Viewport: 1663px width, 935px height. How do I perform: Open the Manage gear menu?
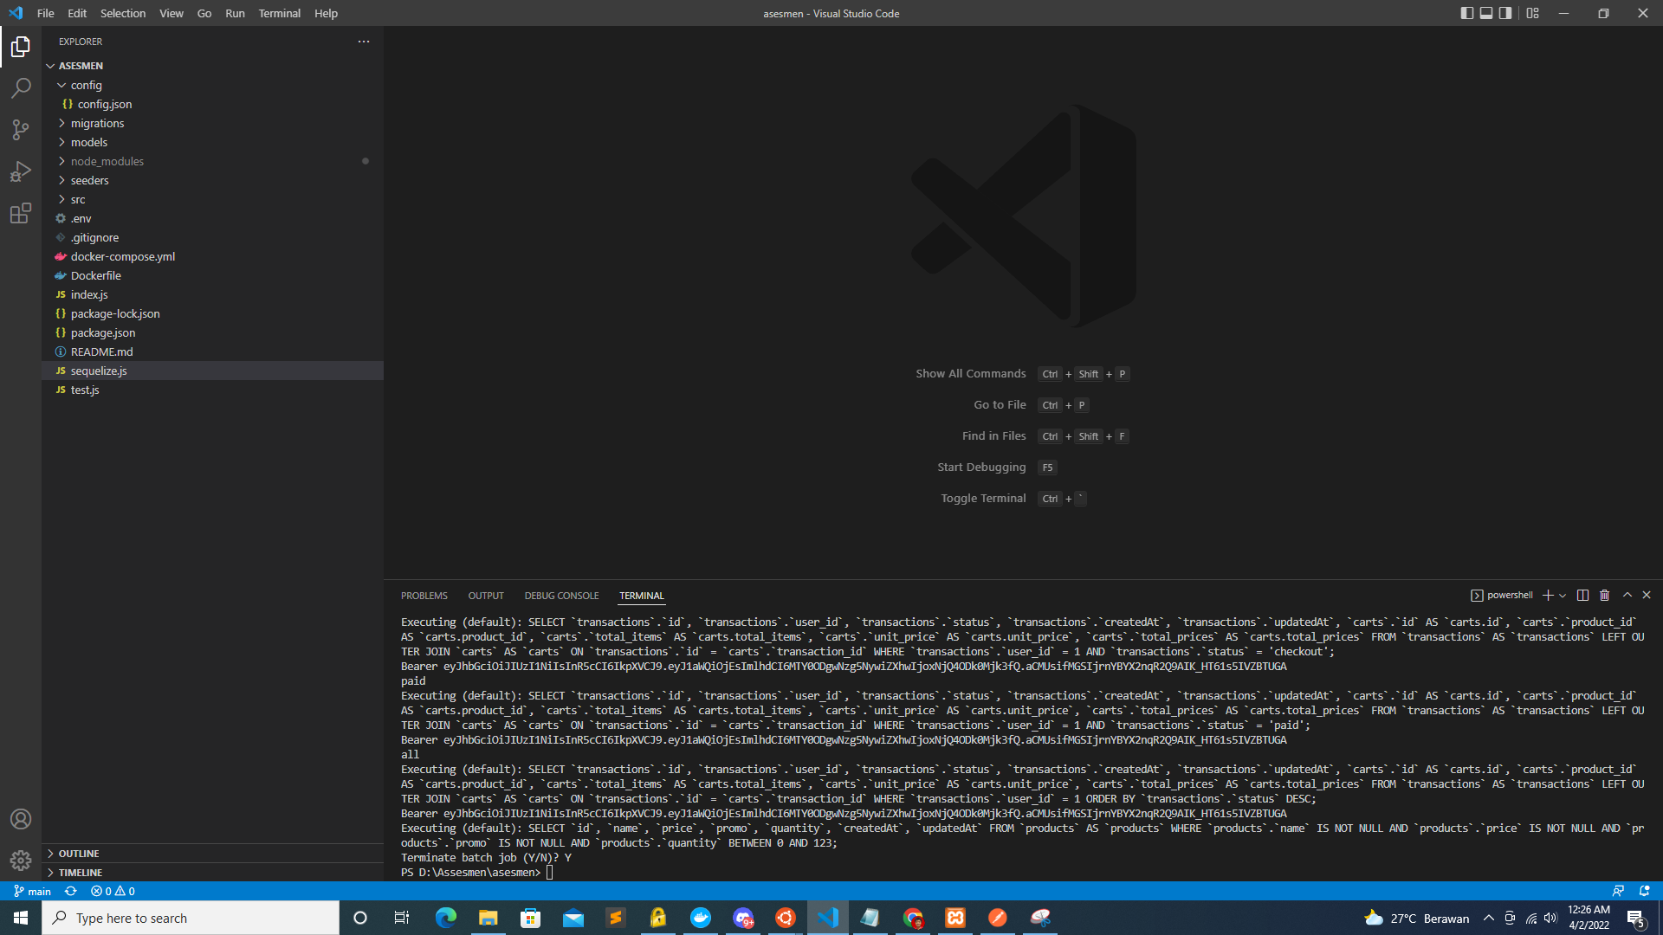pos(21,861)
